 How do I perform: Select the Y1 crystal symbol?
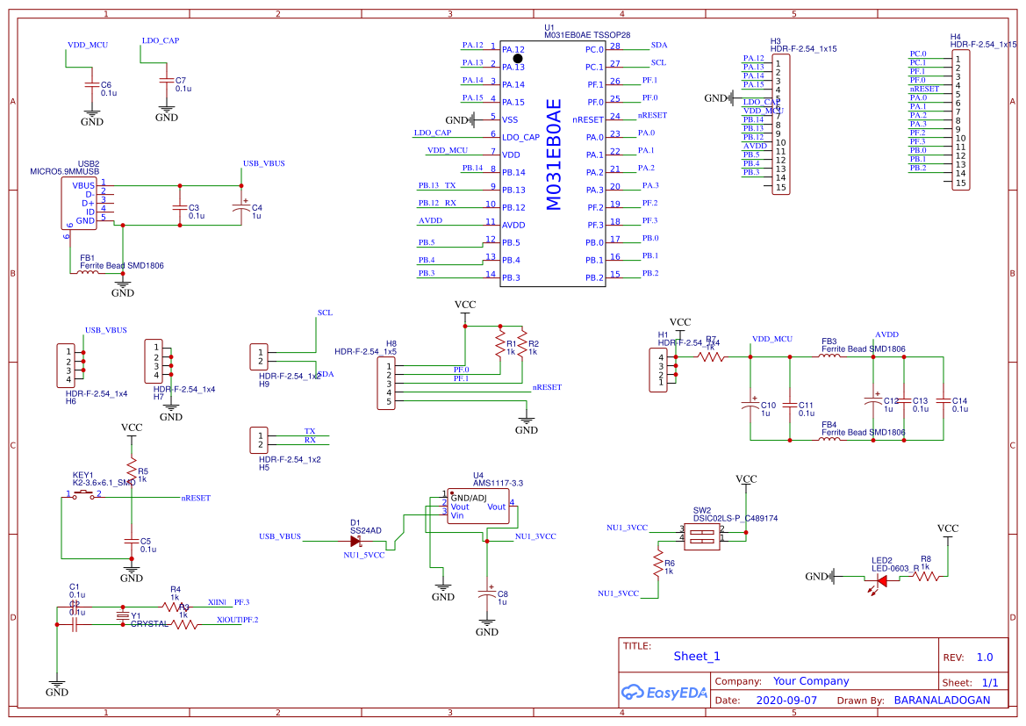[x=123, y=618]
